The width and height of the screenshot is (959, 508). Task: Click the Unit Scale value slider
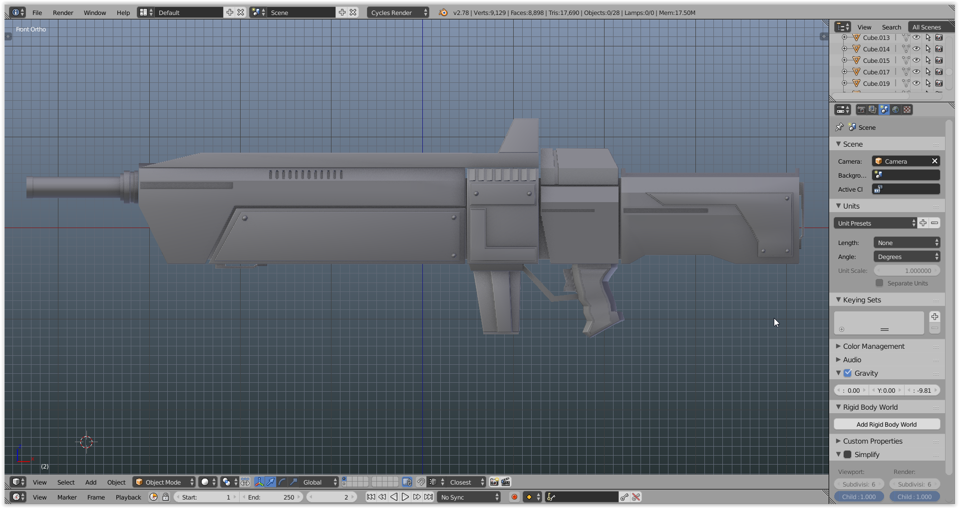[x=907, y=270]
